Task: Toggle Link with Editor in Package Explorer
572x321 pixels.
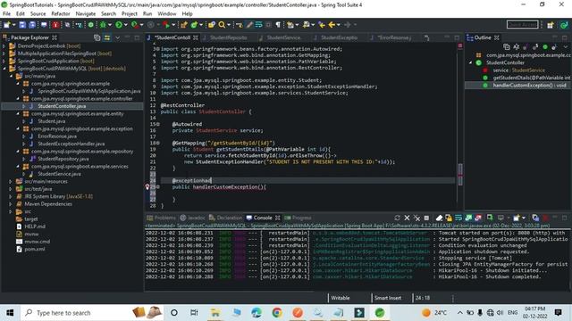Action: click(107, 37)
